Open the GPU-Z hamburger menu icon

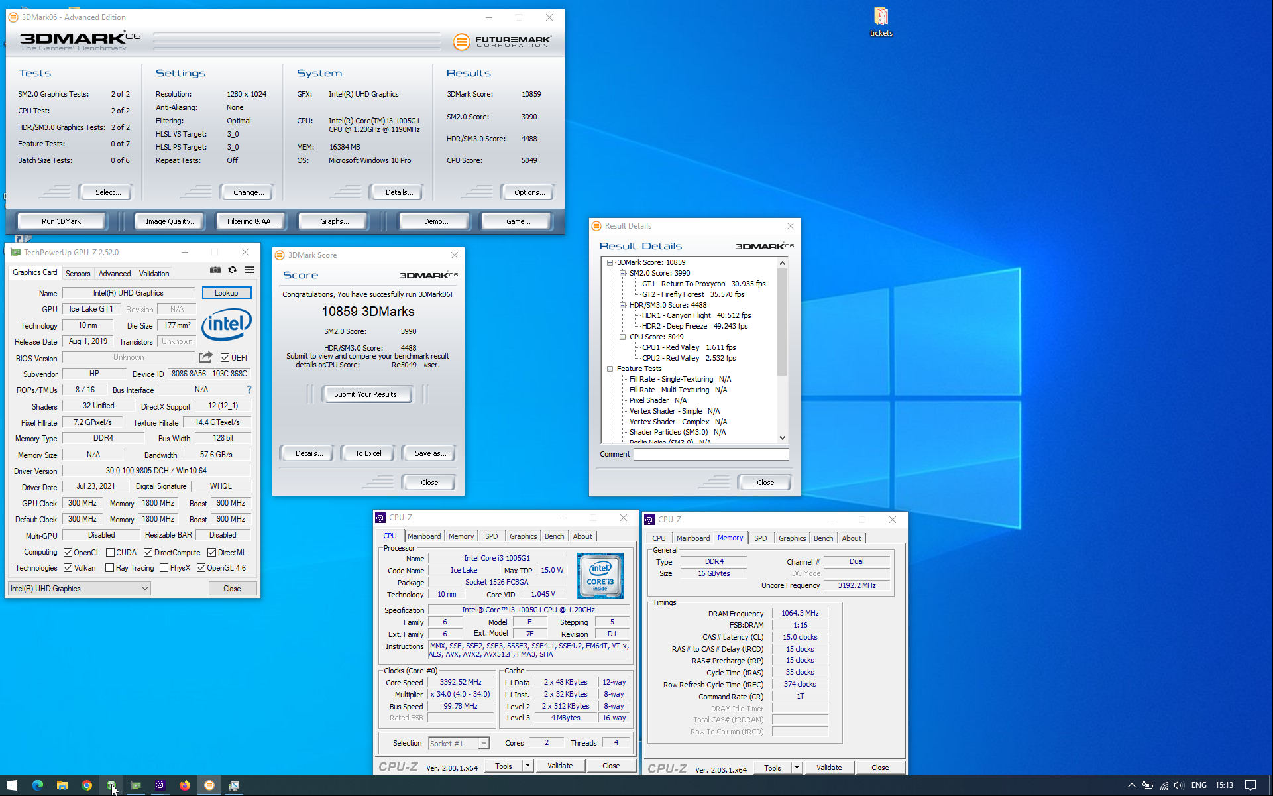[249, 270]
